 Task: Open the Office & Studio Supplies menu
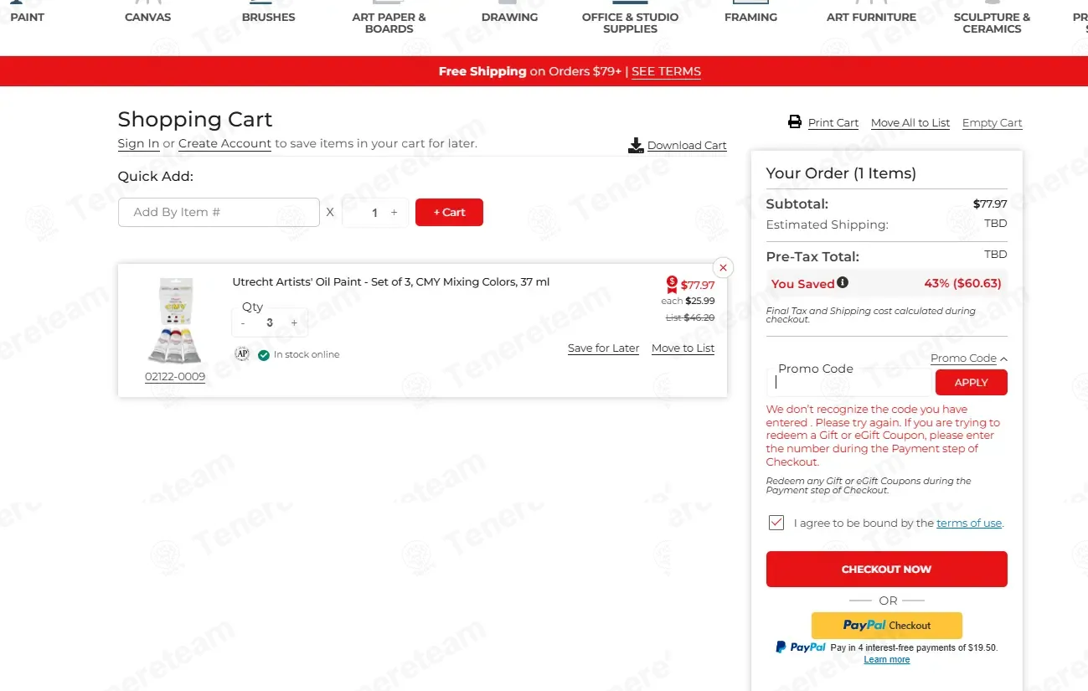pyautogui.click(x=631, y=23)
